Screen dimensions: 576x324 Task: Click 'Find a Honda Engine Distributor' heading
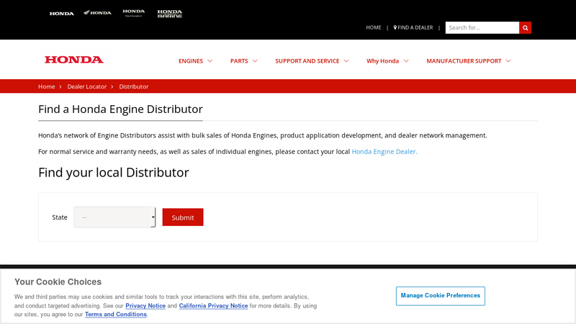[x=120, y=109]
